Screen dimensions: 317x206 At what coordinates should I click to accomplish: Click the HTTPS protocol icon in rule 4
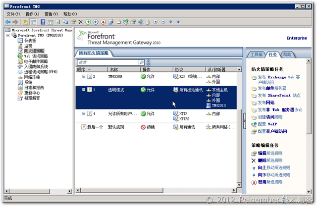coord(176,119)
